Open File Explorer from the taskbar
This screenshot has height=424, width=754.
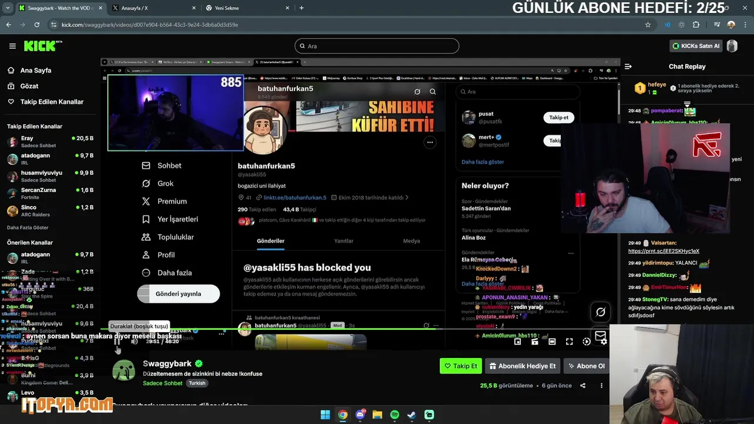pyautogui.click(x=377, y=415)
